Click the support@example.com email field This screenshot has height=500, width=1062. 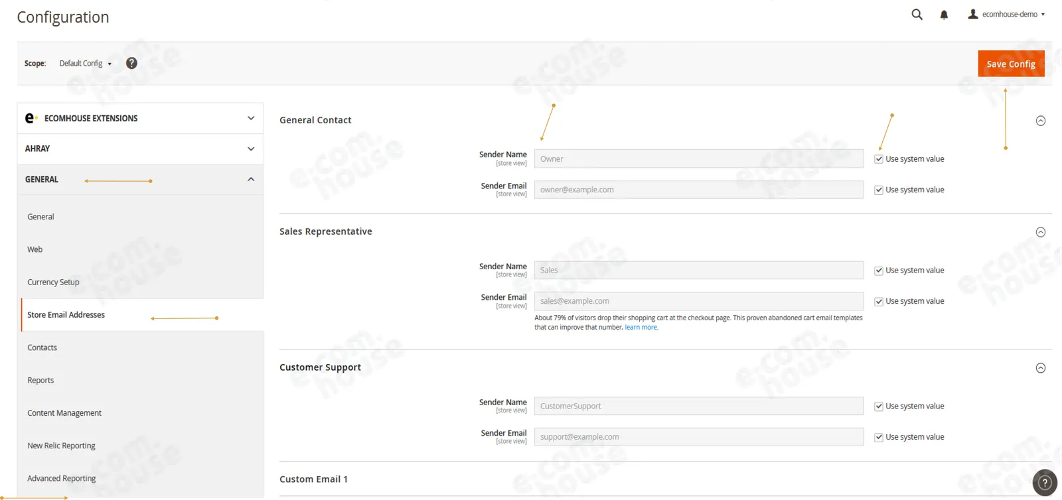point(699,437)
